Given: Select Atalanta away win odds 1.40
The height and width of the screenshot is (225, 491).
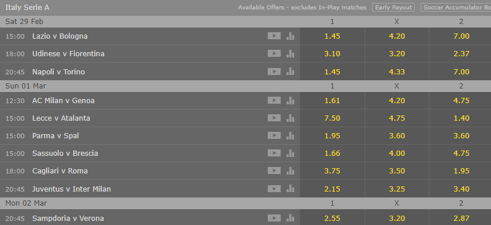Looking at the screenshot, I should point(461,118).
